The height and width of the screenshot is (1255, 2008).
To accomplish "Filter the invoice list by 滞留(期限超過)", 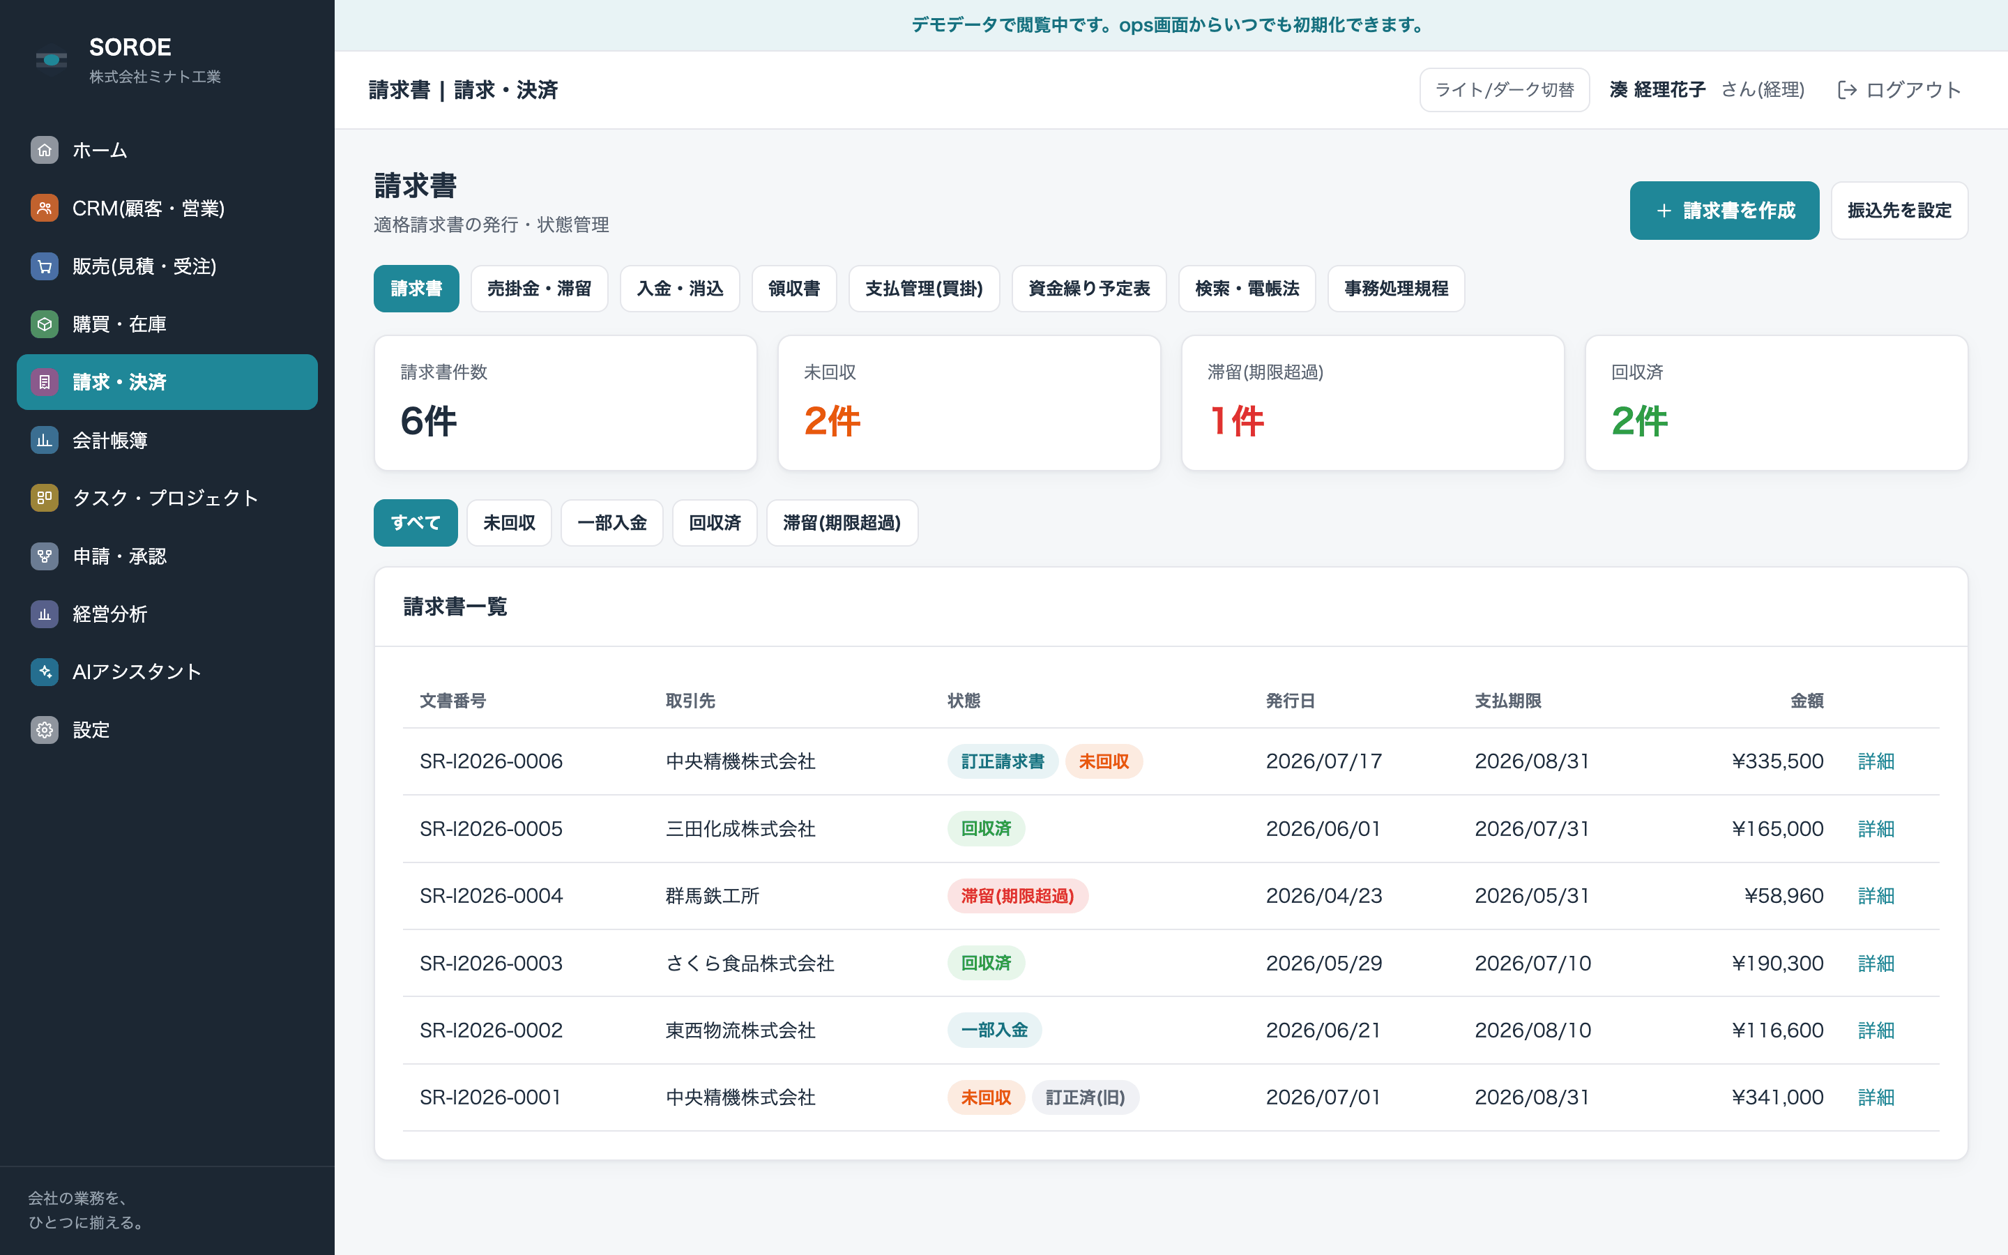I will pos(842,523).
